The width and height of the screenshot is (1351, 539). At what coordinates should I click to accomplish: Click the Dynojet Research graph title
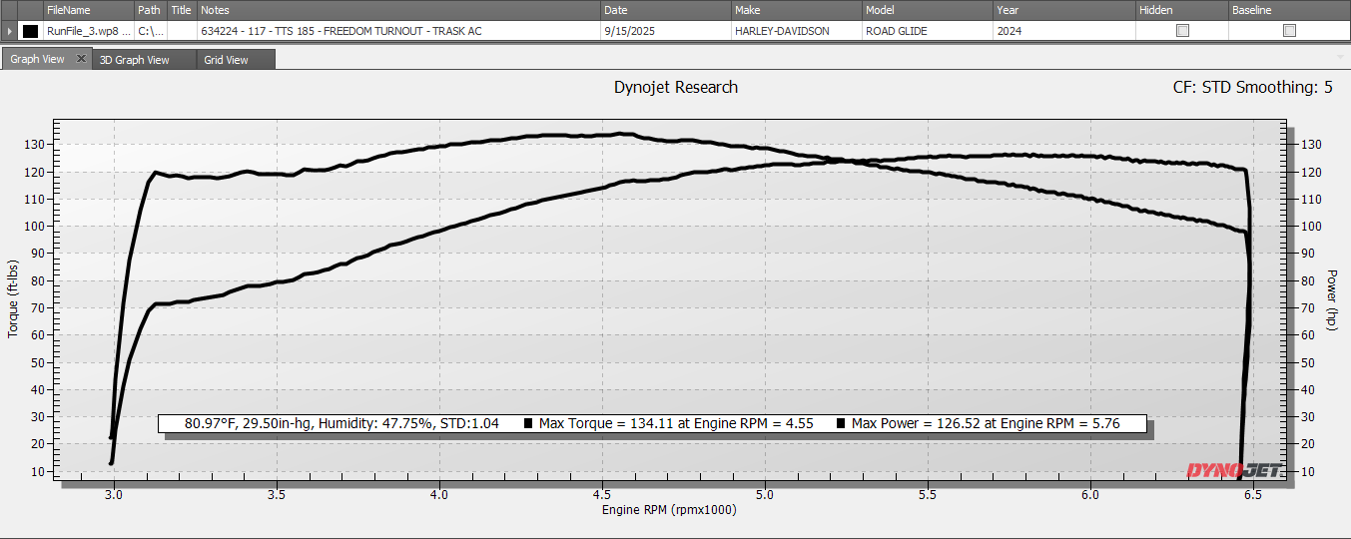click(x=676, y=88)
